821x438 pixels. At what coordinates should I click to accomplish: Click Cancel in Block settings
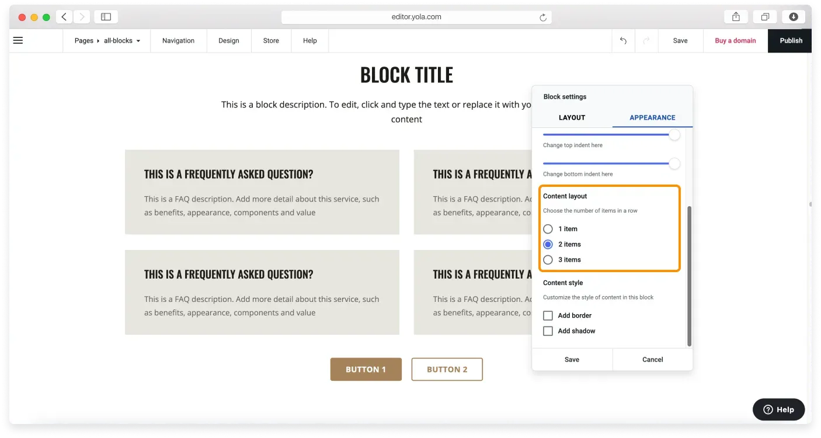point(653,360)
